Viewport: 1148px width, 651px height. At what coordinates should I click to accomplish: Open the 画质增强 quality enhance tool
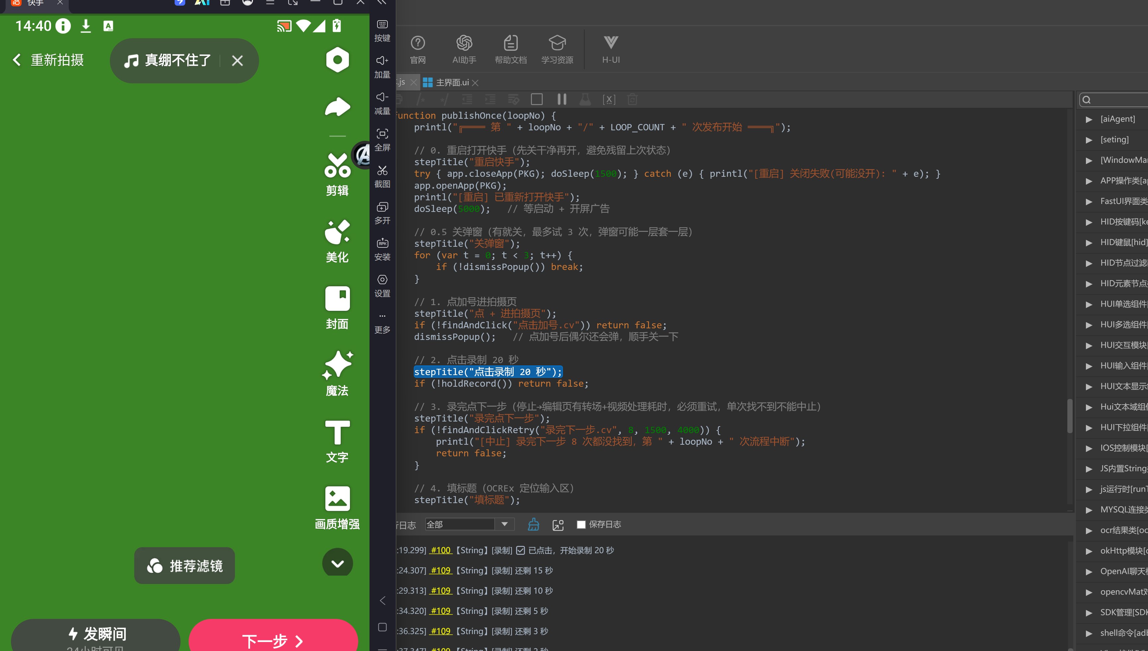[337, 507]
